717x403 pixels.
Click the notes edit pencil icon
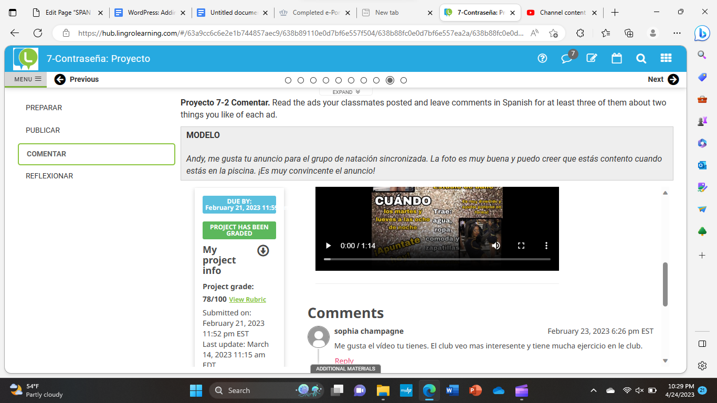coord(592,58)
